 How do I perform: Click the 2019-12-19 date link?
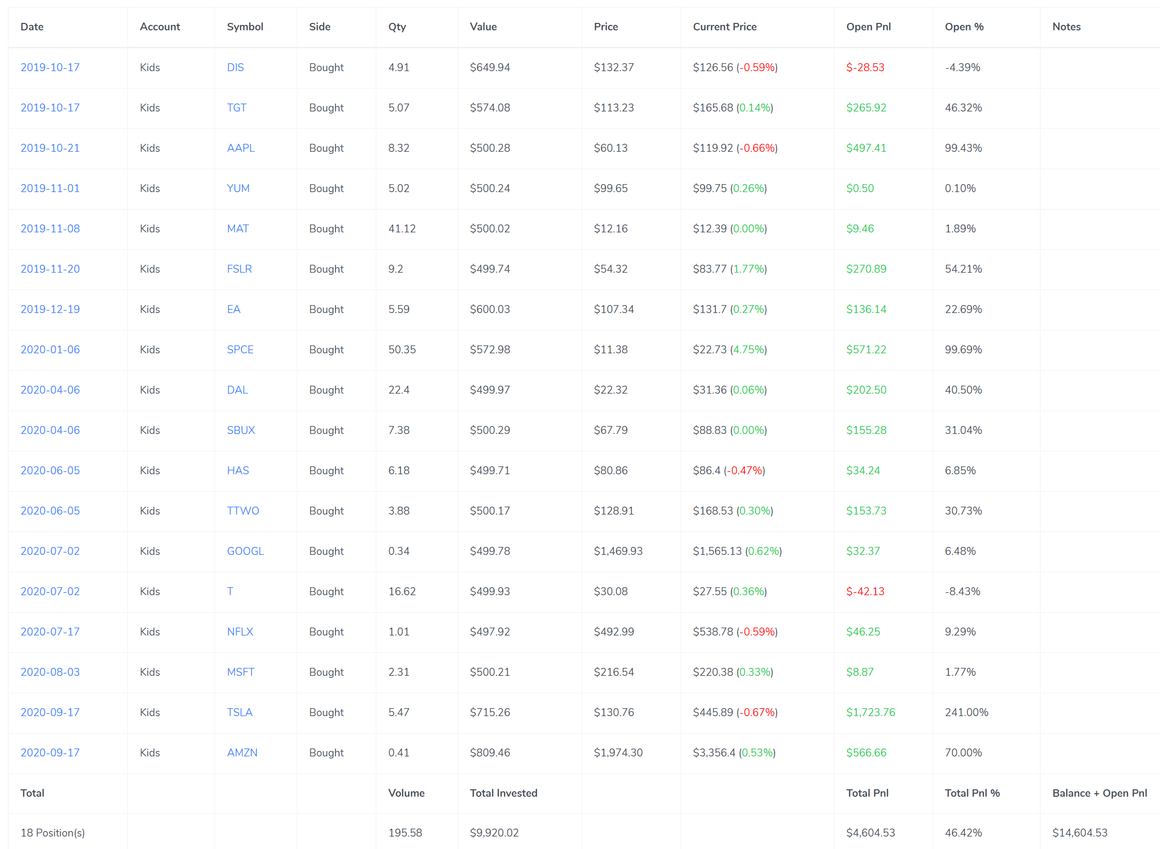coord(50,309)
